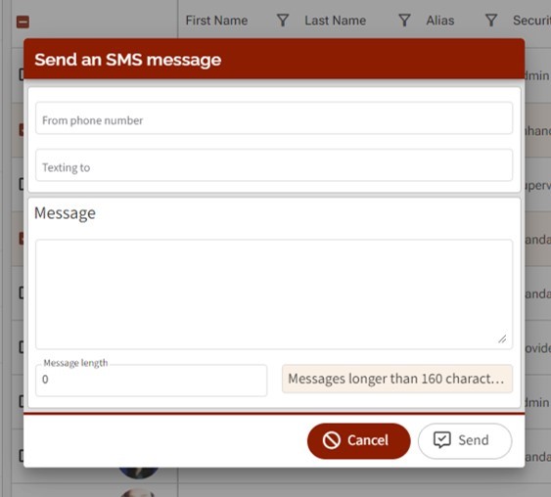Image resolution: width=551 pixels, height=497 pixels.
Task: Toggle the checkbox on the 'upervi' row
Action: click(22, 184)
